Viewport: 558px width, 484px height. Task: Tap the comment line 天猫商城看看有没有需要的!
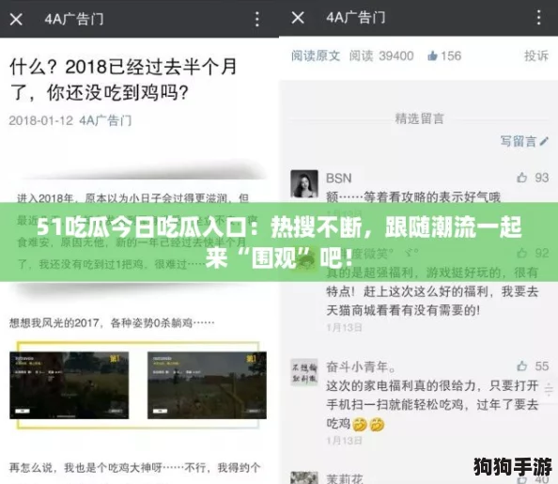(403, 310)
